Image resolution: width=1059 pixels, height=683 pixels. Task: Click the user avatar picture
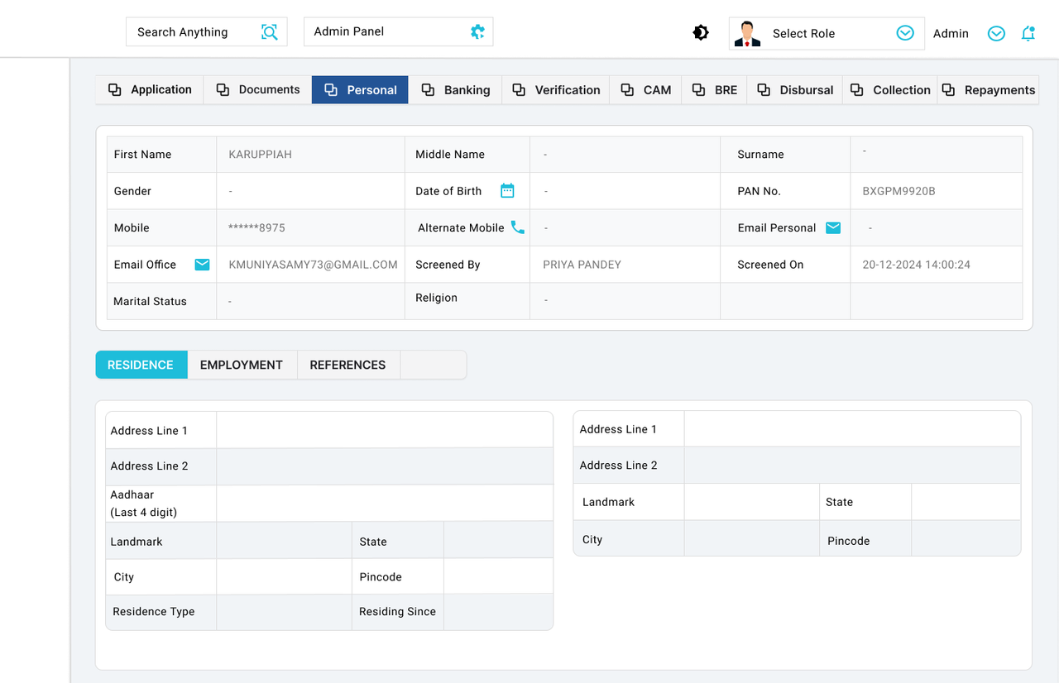pos(747,33)
